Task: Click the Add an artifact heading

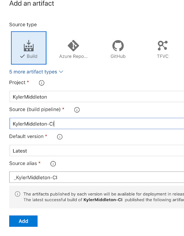Action: coord(32,3)
